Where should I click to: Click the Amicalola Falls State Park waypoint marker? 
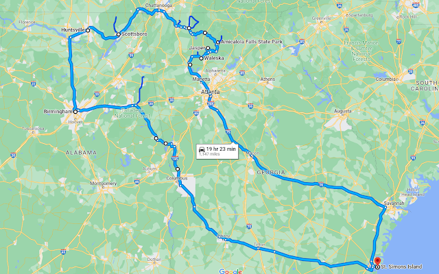[x=218, y=42]
